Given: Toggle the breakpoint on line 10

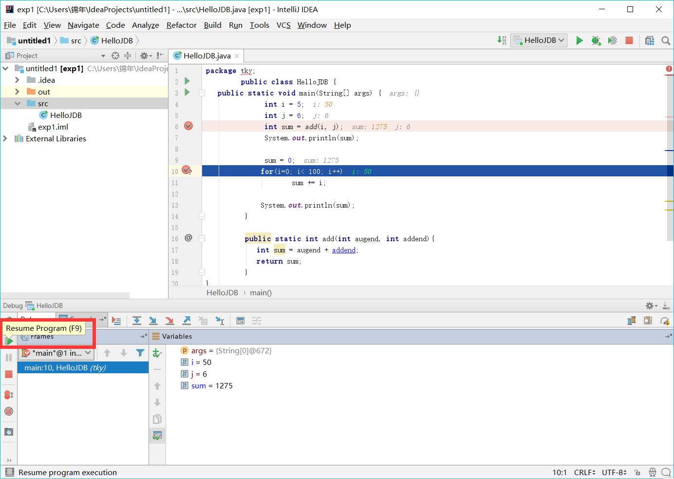Looking at the screenshot, I should pyautogui.click(x=186, y=170).
